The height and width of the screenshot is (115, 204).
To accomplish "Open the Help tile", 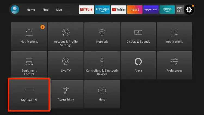I will pos(102,94).
